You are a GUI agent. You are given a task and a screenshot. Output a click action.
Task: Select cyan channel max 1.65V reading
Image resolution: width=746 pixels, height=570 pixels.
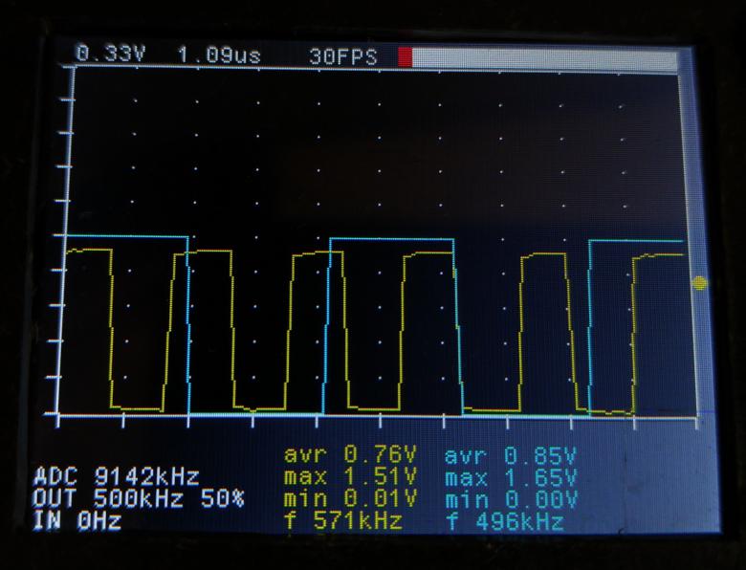pyautogui.click(x=511, y=477)
